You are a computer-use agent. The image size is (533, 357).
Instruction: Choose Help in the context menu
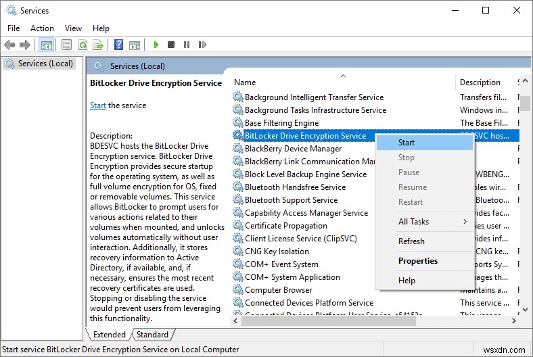(x=425, y=281)
